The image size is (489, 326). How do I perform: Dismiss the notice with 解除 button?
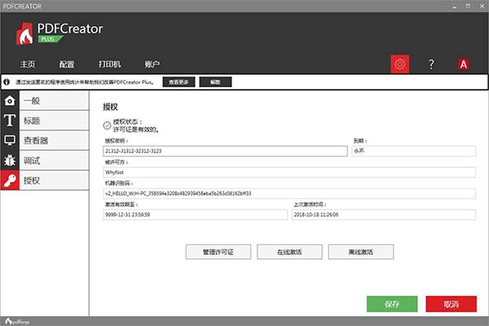pyautogui.click(x=215, y=82)
